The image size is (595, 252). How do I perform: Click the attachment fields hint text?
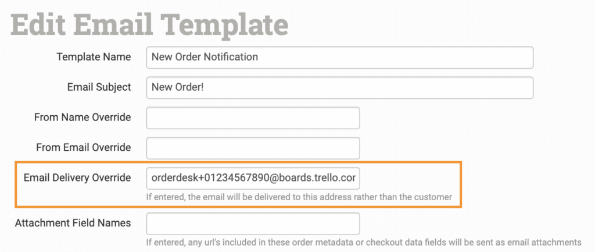pos(363,242)
